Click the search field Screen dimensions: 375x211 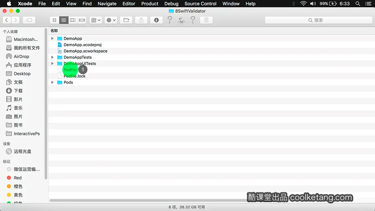coord(319,20)
